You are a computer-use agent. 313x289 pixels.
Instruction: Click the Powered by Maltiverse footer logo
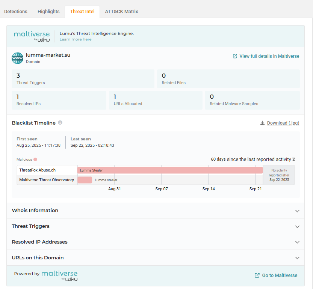[x=59, y=275]
